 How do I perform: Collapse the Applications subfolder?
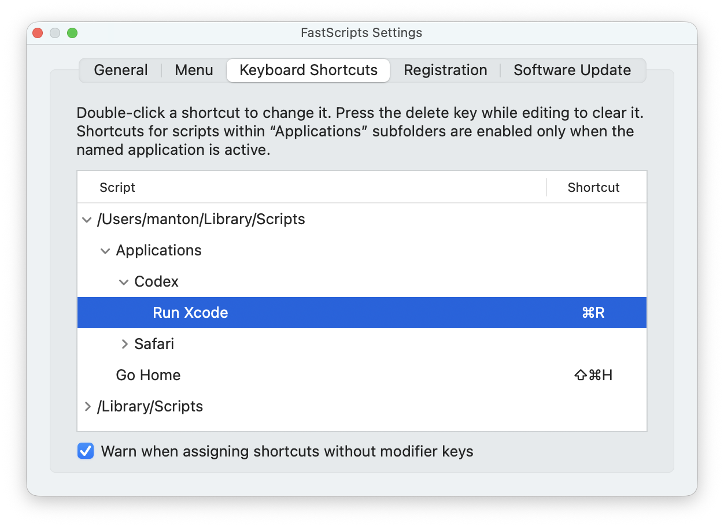point(105,250)
